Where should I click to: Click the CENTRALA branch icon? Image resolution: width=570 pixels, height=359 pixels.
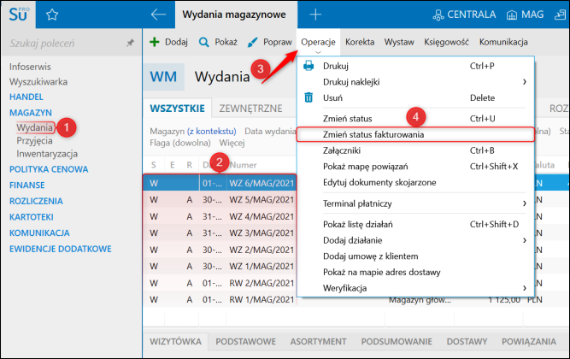(x=438, y=15)
